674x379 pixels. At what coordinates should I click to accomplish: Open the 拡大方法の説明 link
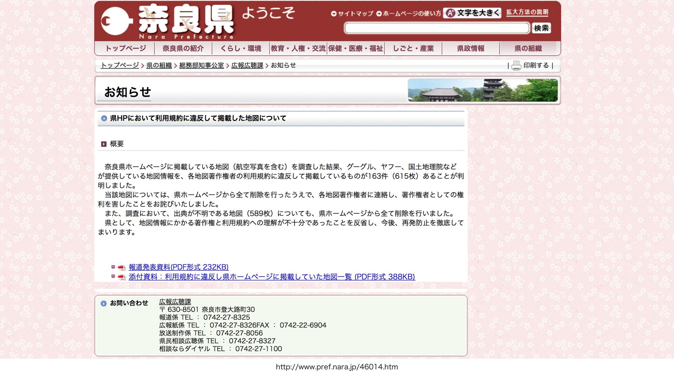click(x=527, y=12)
